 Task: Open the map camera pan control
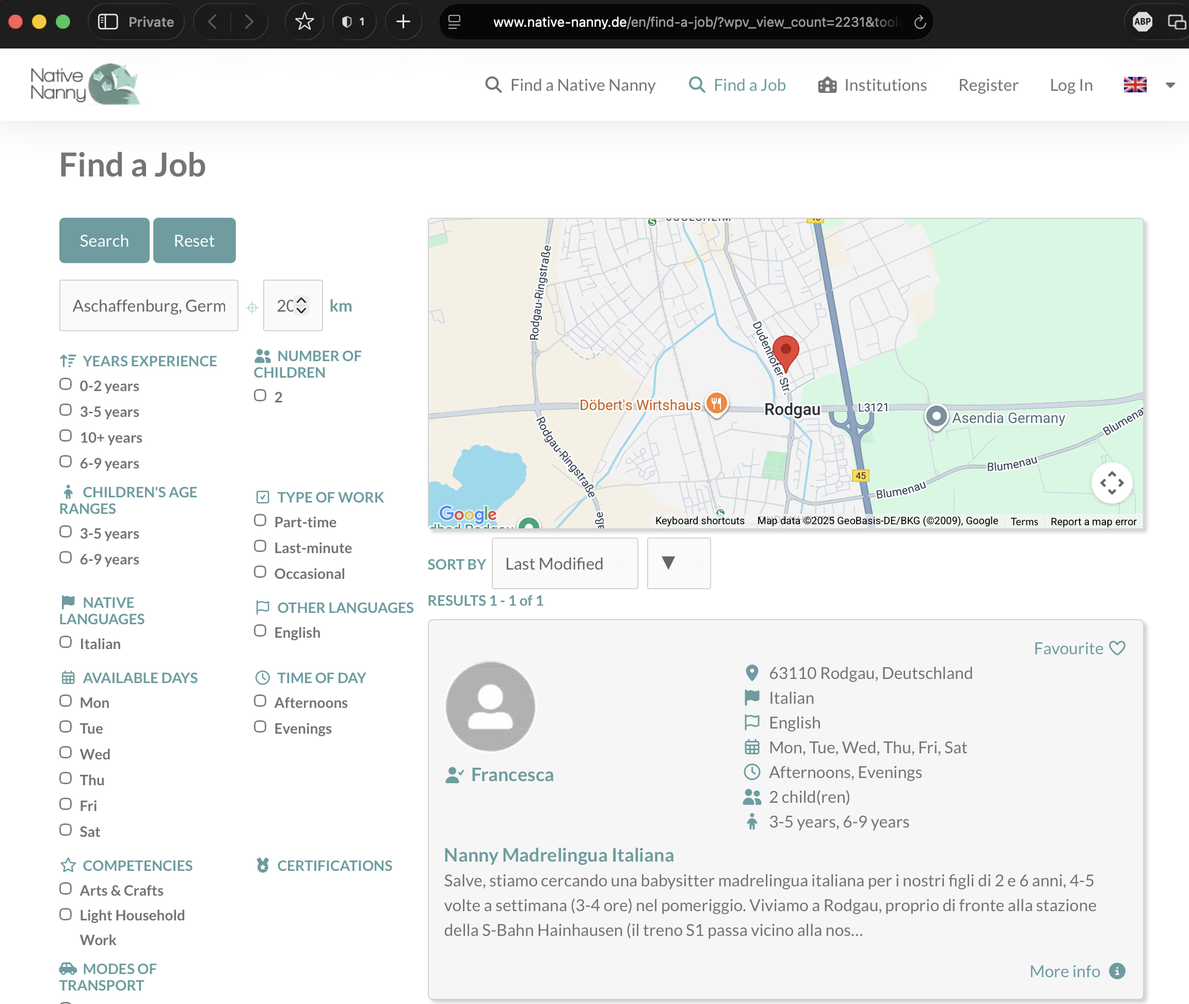pos(1111,483)
